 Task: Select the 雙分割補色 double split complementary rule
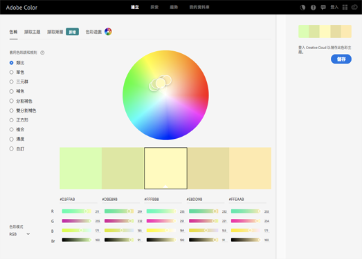23,111
